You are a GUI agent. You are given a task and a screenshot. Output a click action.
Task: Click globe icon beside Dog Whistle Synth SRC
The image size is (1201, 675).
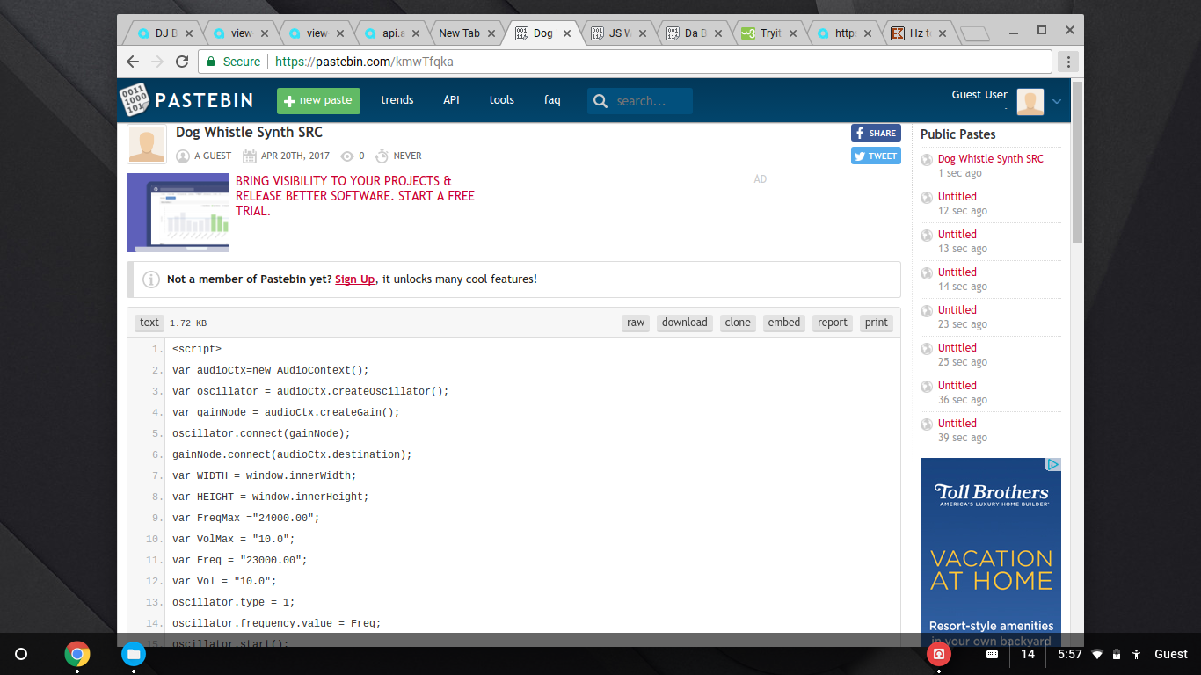click(x=927, y=160)
